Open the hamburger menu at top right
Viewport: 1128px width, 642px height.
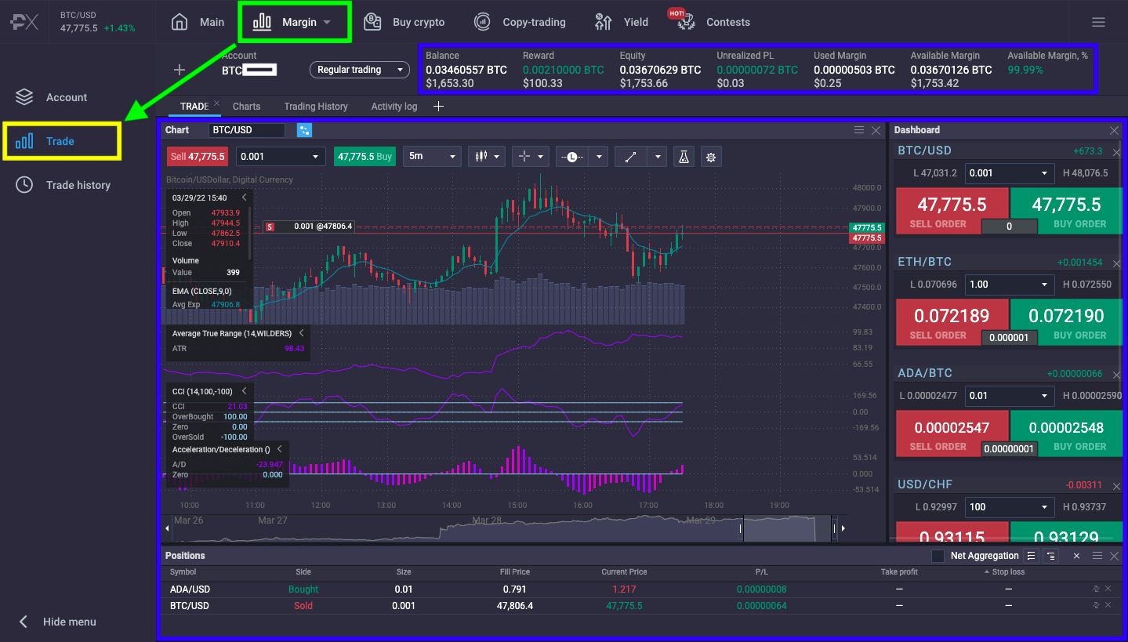[1098, 22]
